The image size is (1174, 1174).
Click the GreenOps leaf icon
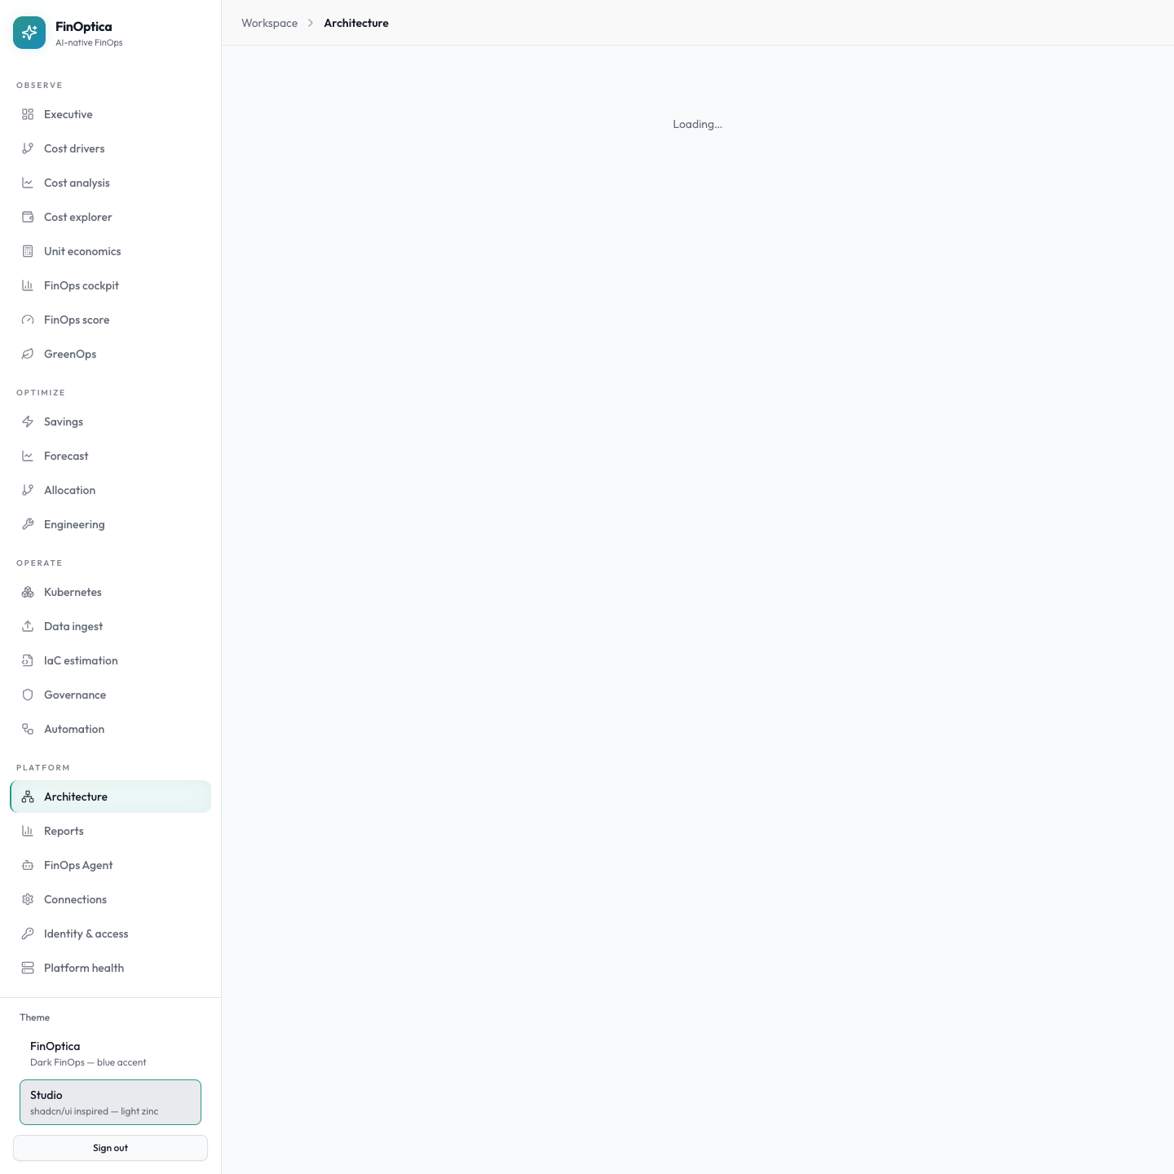point(28,354)
